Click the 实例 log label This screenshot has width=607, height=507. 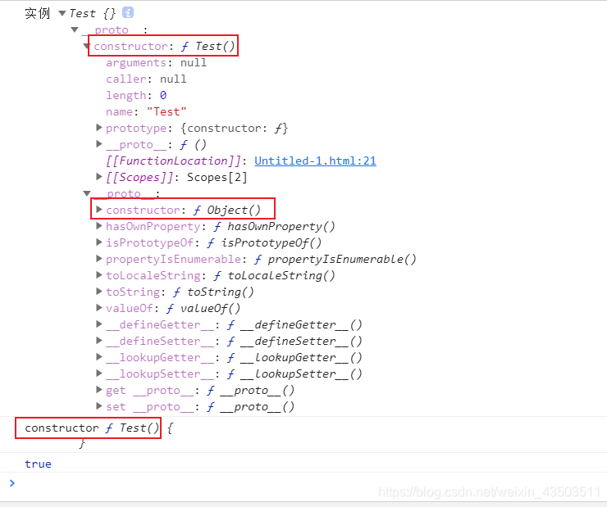tap(37, 13)
